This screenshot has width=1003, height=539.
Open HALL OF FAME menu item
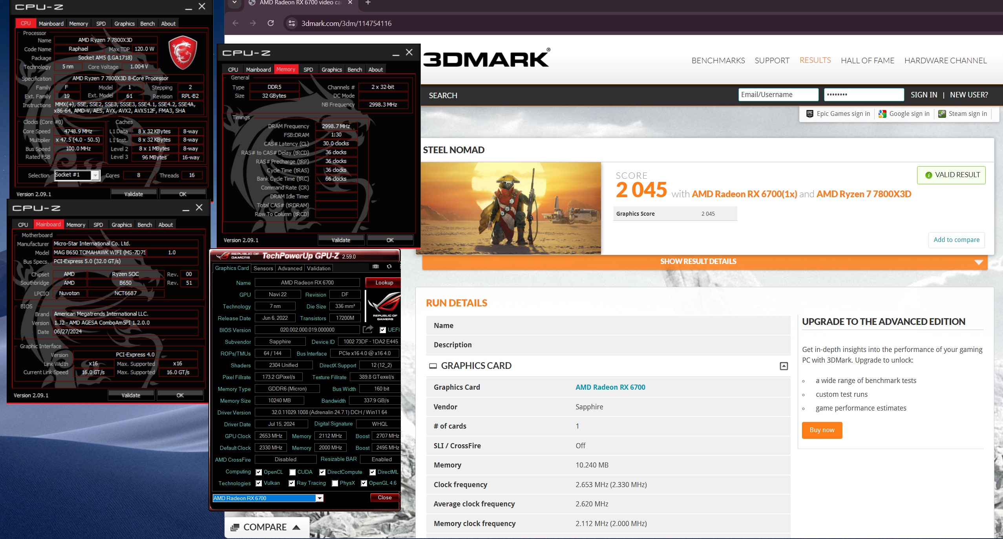[867, 60]
